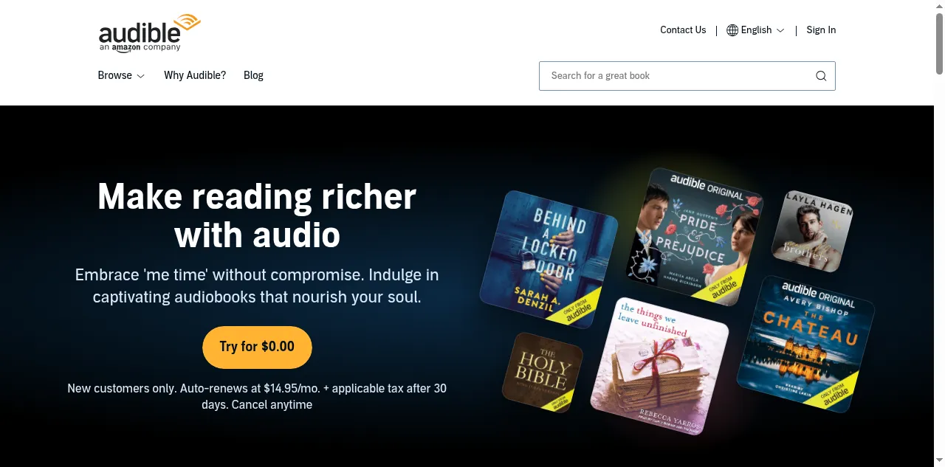The height and width of the screenshot is (467, 945).
Task: Click the chevron beside Browse
Action: [140, 76]
